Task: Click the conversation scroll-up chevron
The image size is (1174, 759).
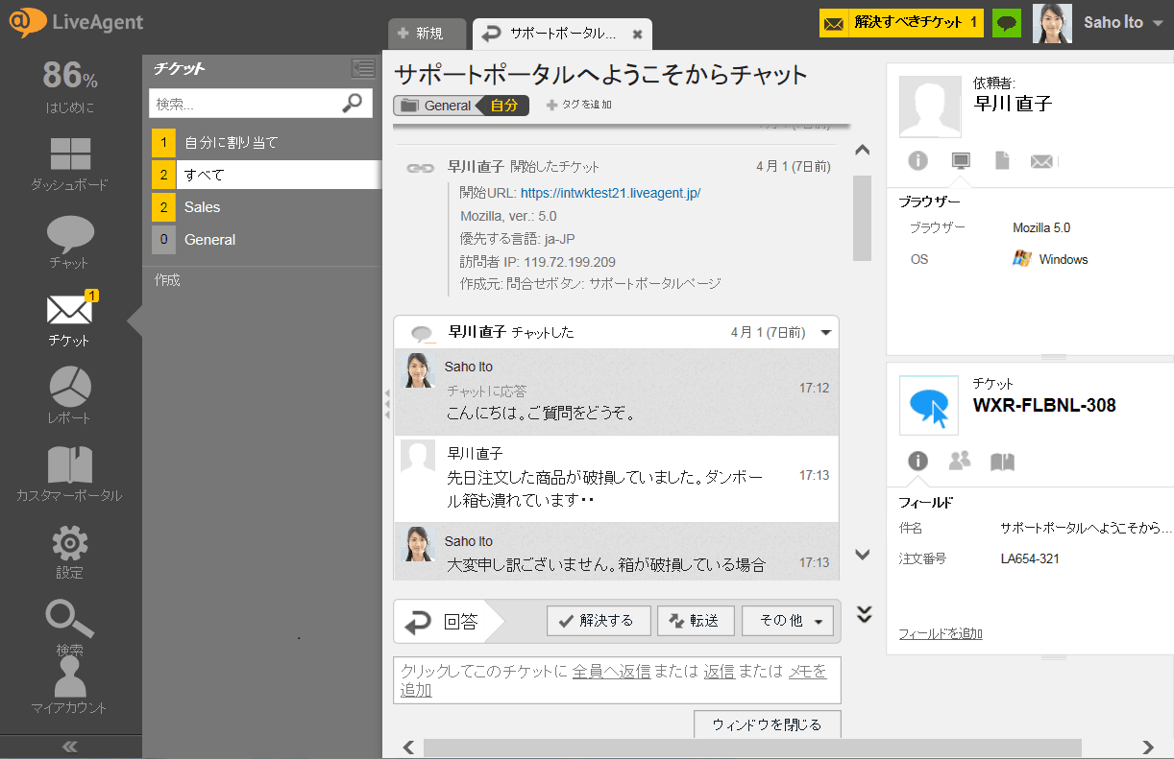Action: click(x=862, y=150)
